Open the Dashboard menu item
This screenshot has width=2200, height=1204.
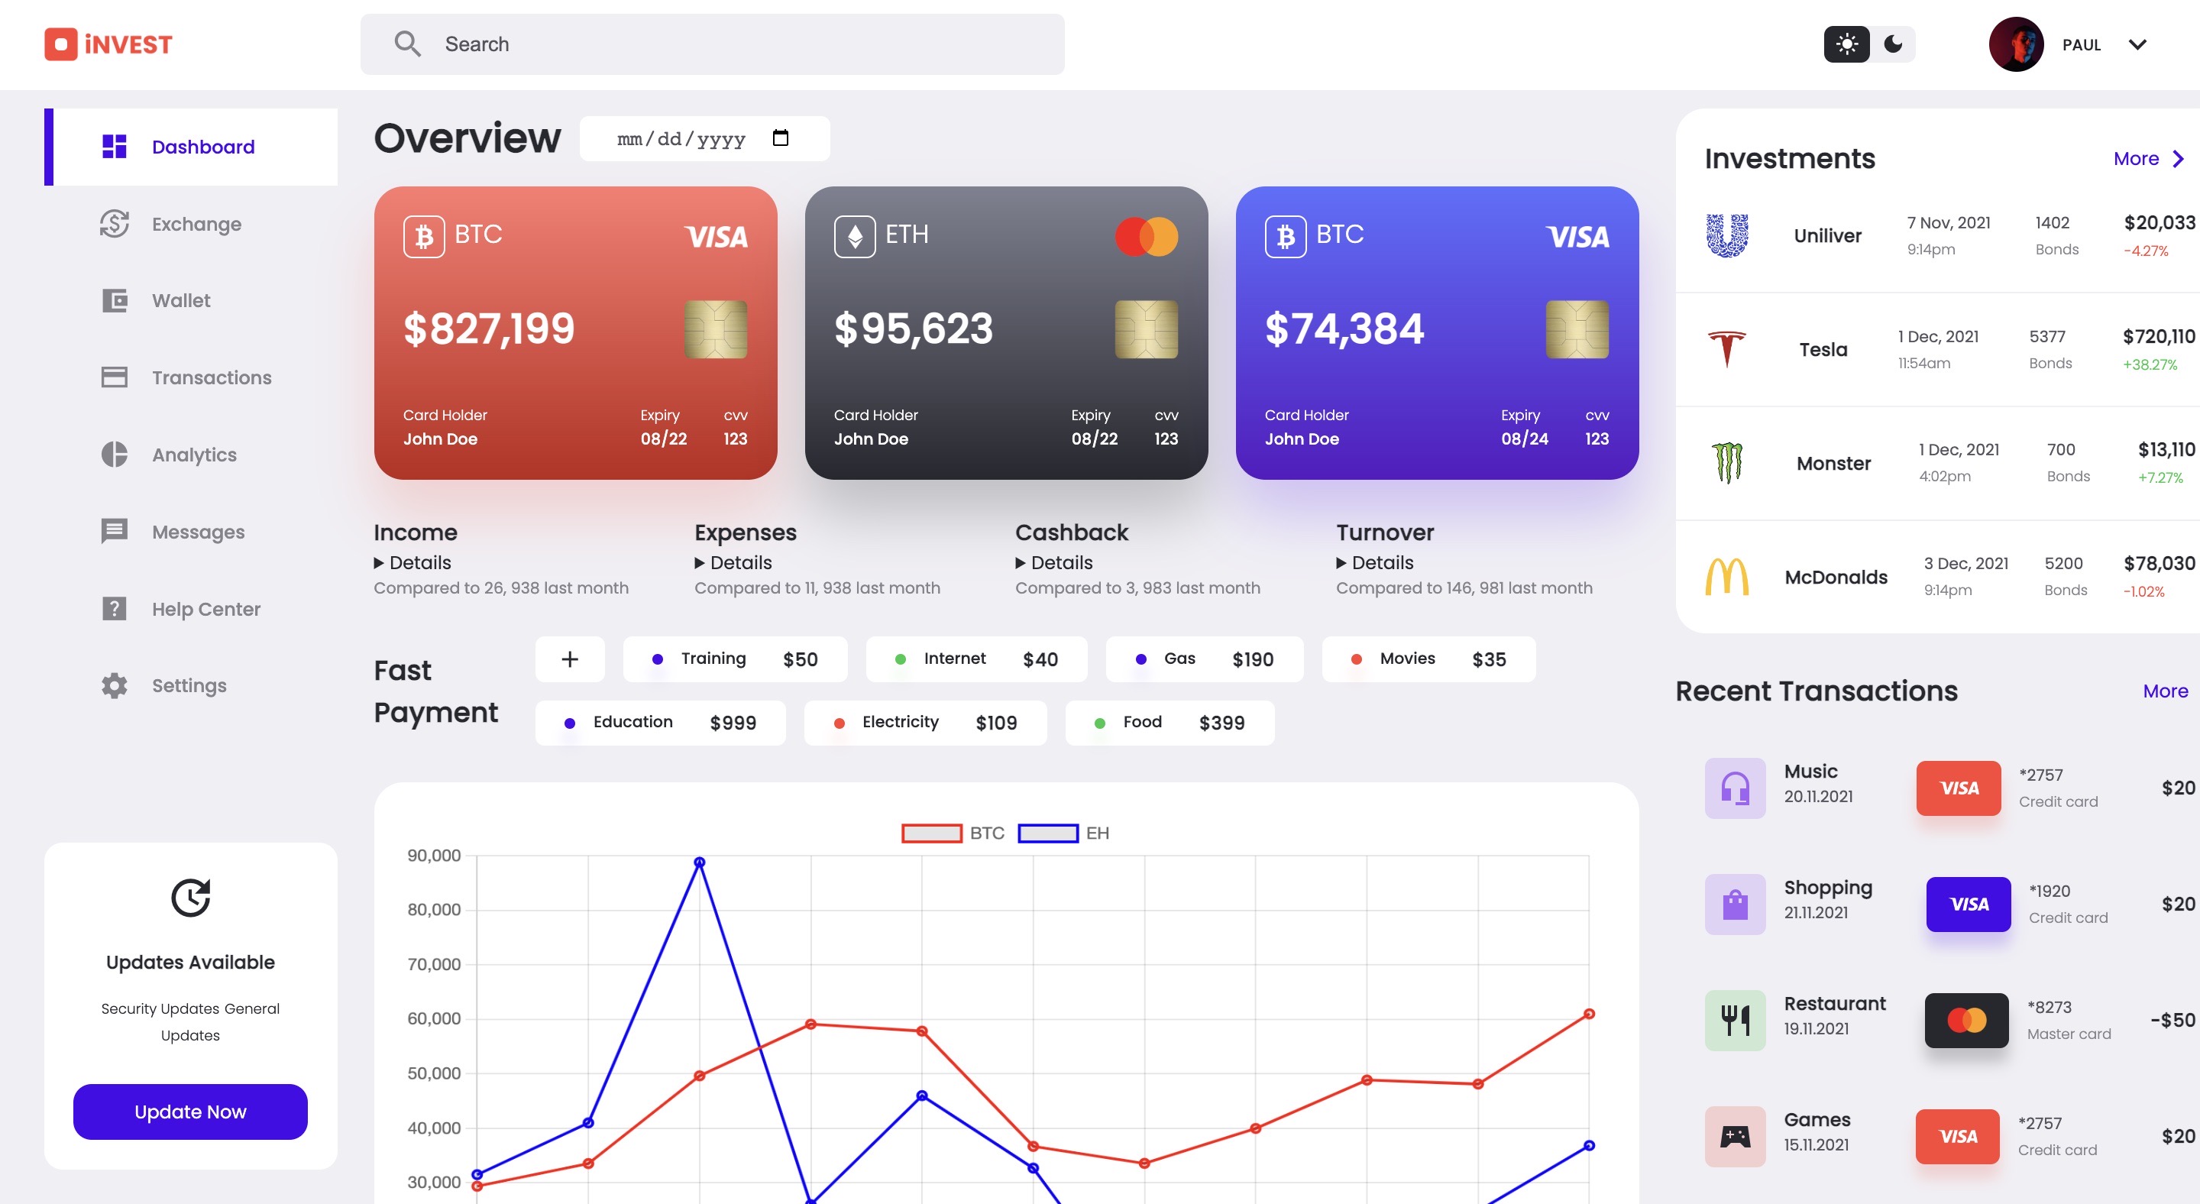tap(190, 147)
